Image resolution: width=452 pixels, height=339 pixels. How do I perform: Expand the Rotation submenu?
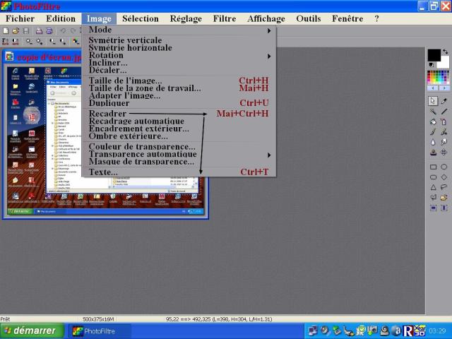tap(179, 56)
